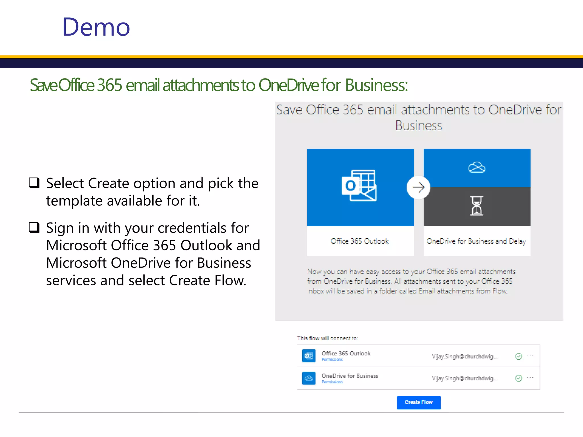This screenshot has width=583, height=437.
Task: Click the 'Sign in with your credentials' bullet checkbox
Action: click(x=34, y=228)
